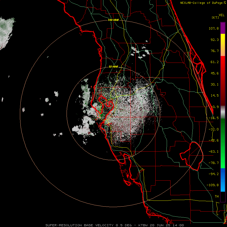Click the blue segment of the velocity color bar
Image resolution: width=227 pixels, height=227 pixels.
coord(223,180)
